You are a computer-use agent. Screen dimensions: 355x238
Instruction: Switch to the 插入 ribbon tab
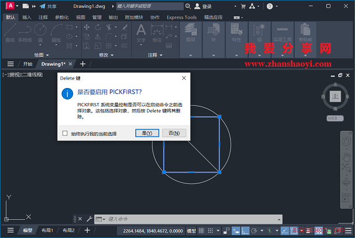point(27,17)
